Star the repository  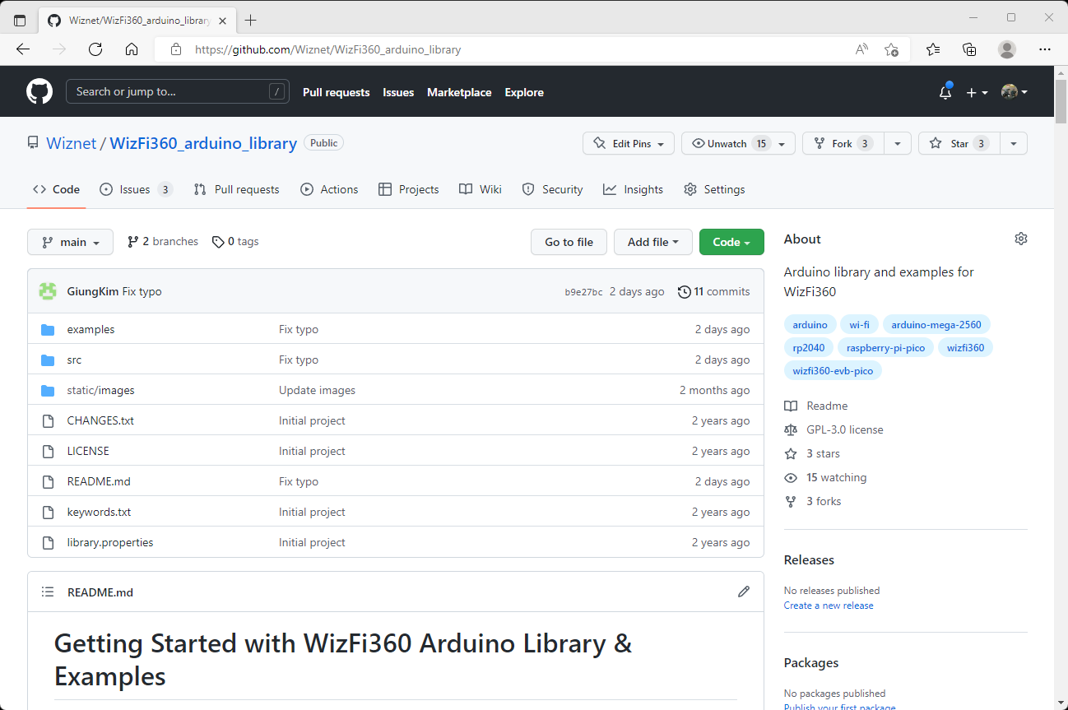(959, 143)
